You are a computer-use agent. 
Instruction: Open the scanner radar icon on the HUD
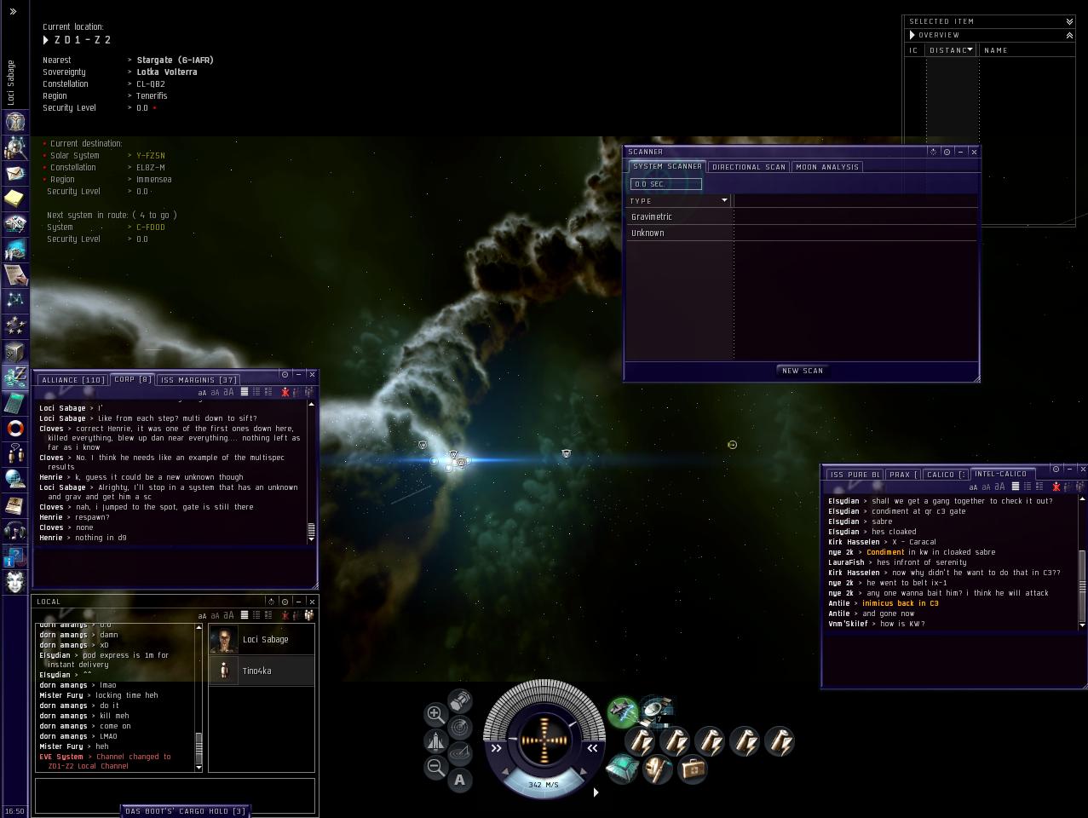460,728
